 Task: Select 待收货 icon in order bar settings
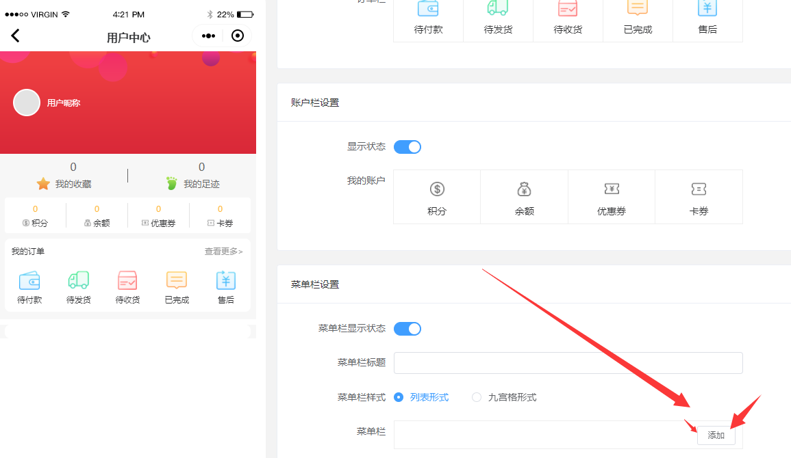[x=568, y=9]
